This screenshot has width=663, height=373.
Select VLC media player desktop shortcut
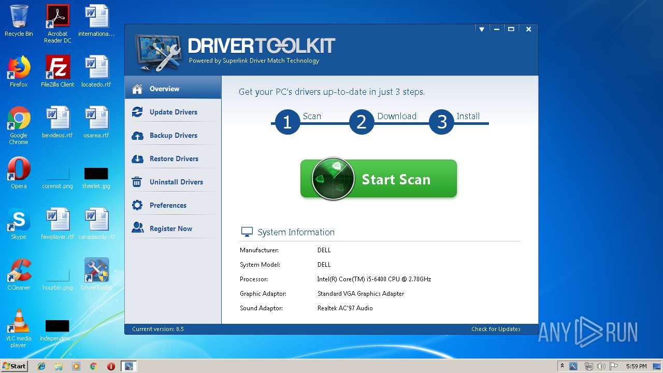coord(19,328)
